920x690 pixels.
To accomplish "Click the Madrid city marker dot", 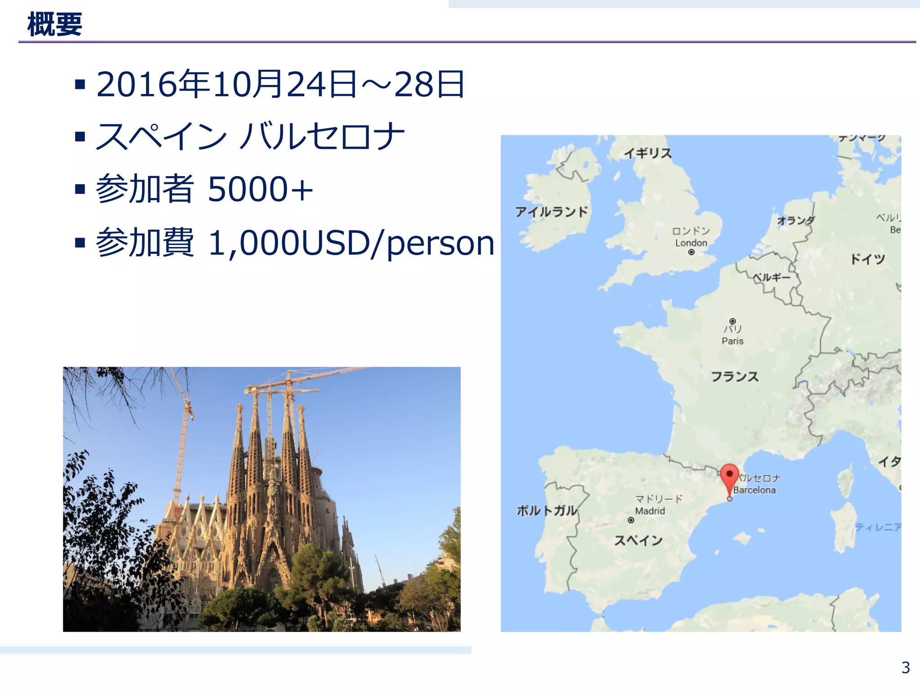I will point(631,520).
